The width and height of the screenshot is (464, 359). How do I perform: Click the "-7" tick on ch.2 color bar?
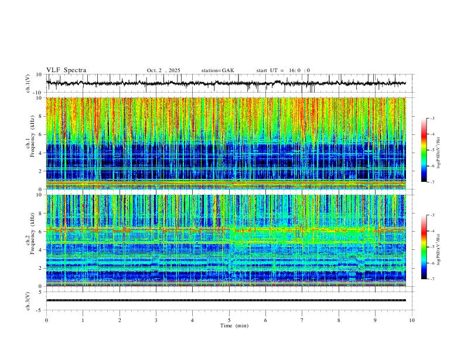click(432, 279)
